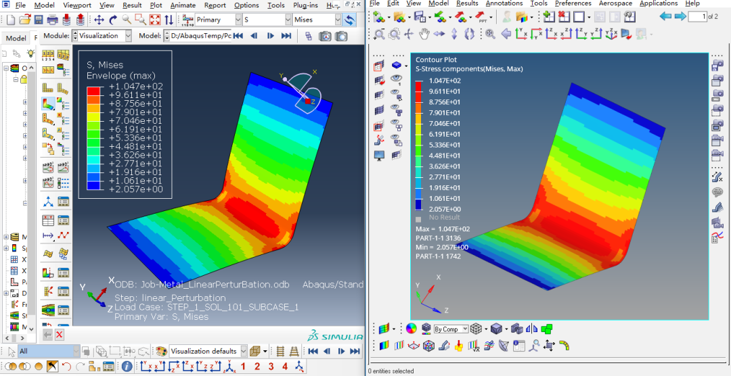731x376 pixels.
Task: Click HyperView monitor display icon
Action: click(379, 155)
